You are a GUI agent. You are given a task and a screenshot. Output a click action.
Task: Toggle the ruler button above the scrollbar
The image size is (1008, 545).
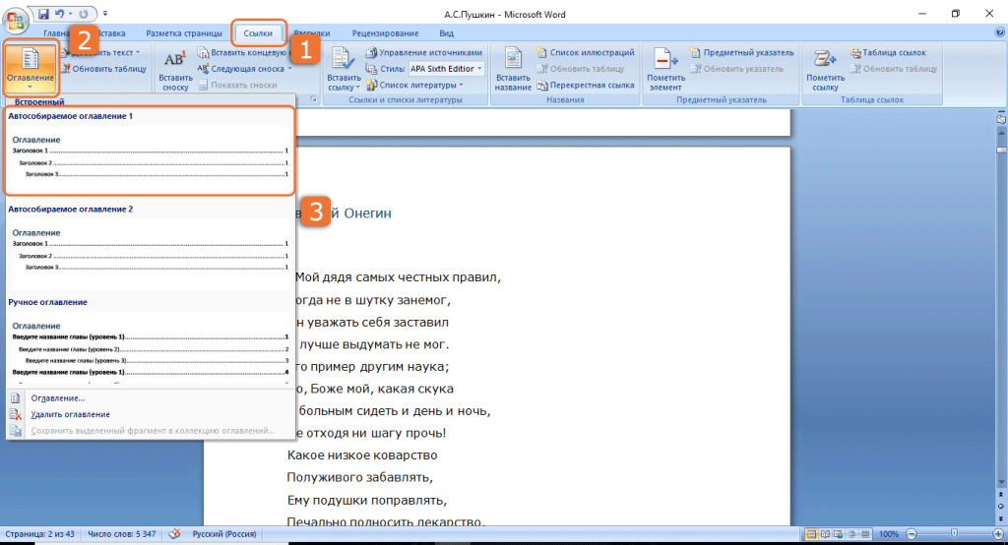[x=1001, y=120]
